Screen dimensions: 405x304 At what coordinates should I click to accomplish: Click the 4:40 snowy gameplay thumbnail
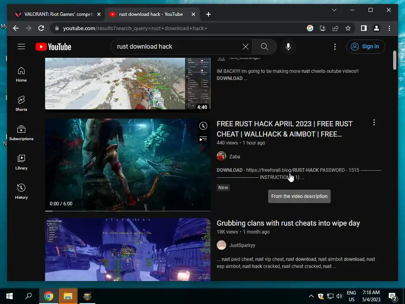128,84
